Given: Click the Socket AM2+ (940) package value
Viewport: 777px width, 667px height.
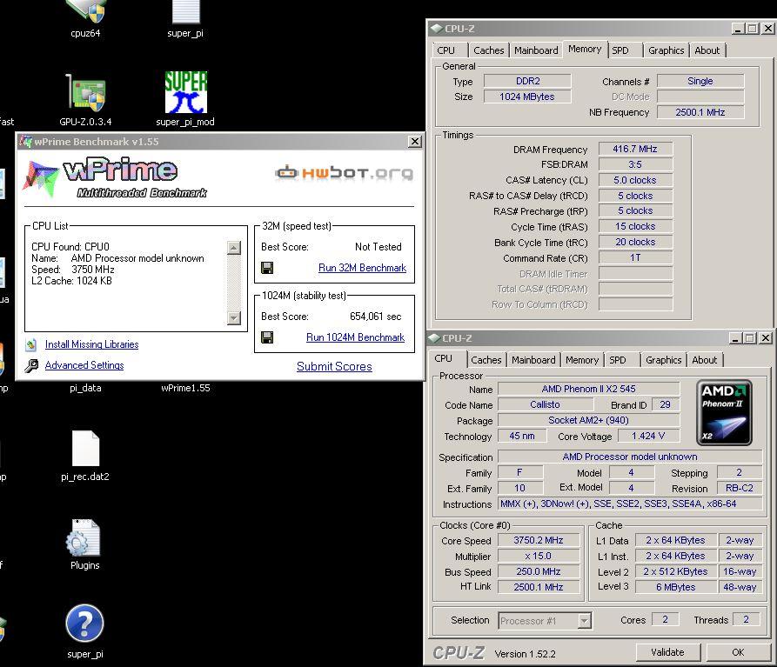Looking at the screenshot, I should pyautogui.click(x=589, y=420).
